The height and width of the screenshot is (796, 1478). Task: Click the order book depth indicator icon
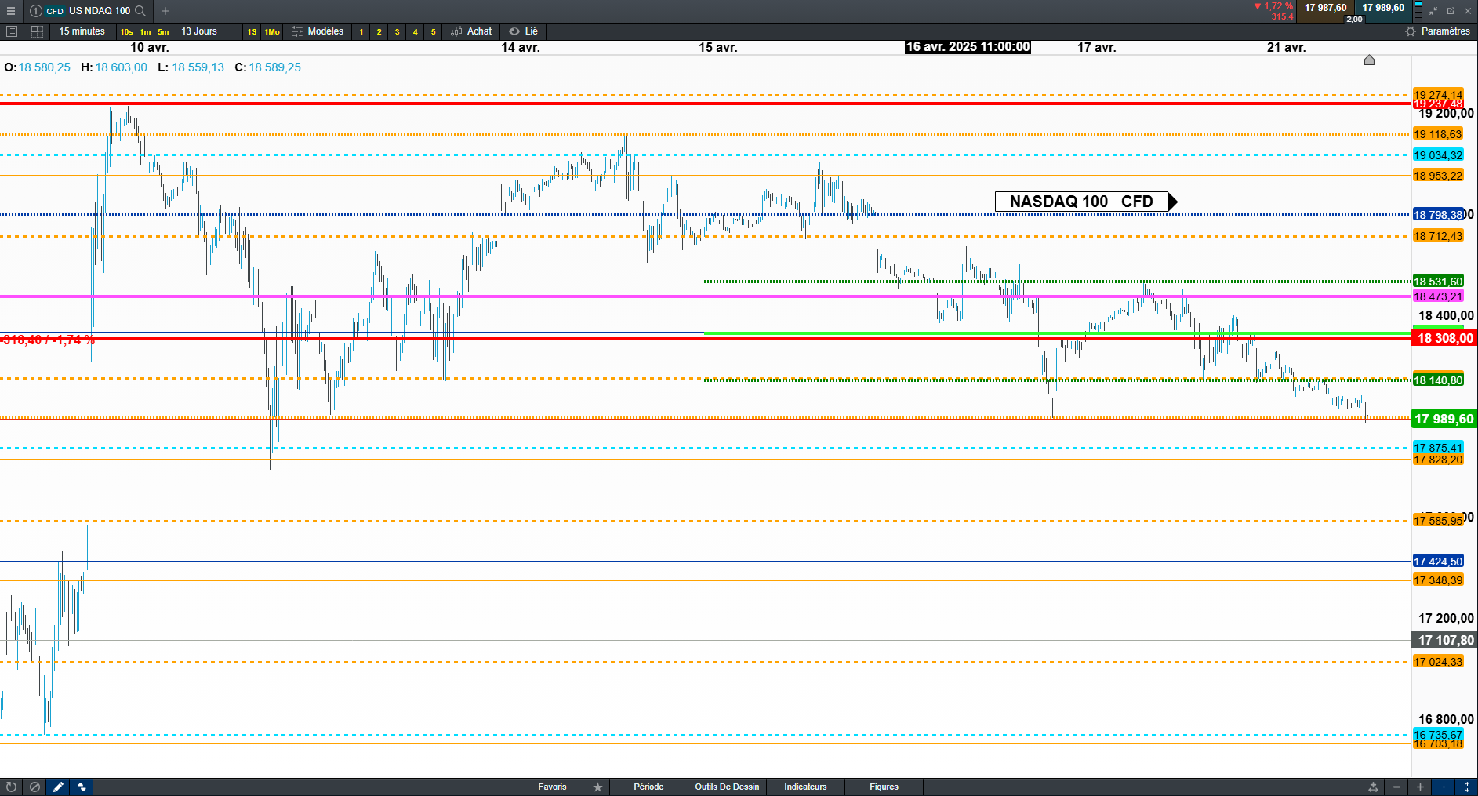[1418, 11]
